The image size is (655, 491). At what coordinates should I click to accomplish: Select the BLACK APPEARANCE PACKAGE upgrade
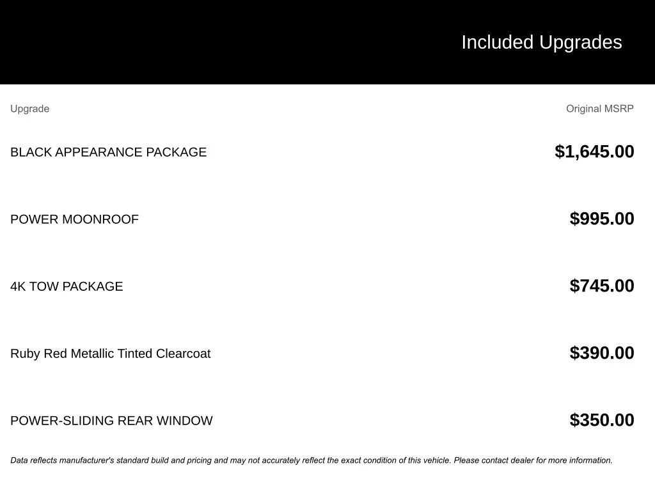tap(108, 152)
